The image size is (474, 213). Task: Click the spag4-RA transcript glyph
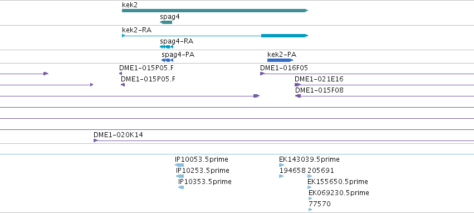(167, 47)
